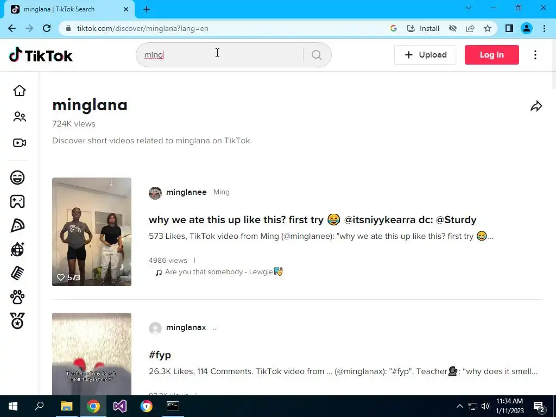Click the minglanax avatar picture
The height and width of the screenshot is (417, 556).
click(x=155, y=328)
